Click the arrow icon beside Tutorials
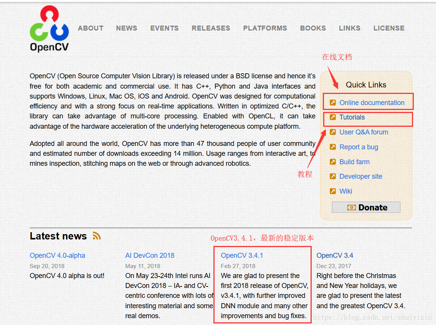The image size is (436, 325). tap(333, 117)
